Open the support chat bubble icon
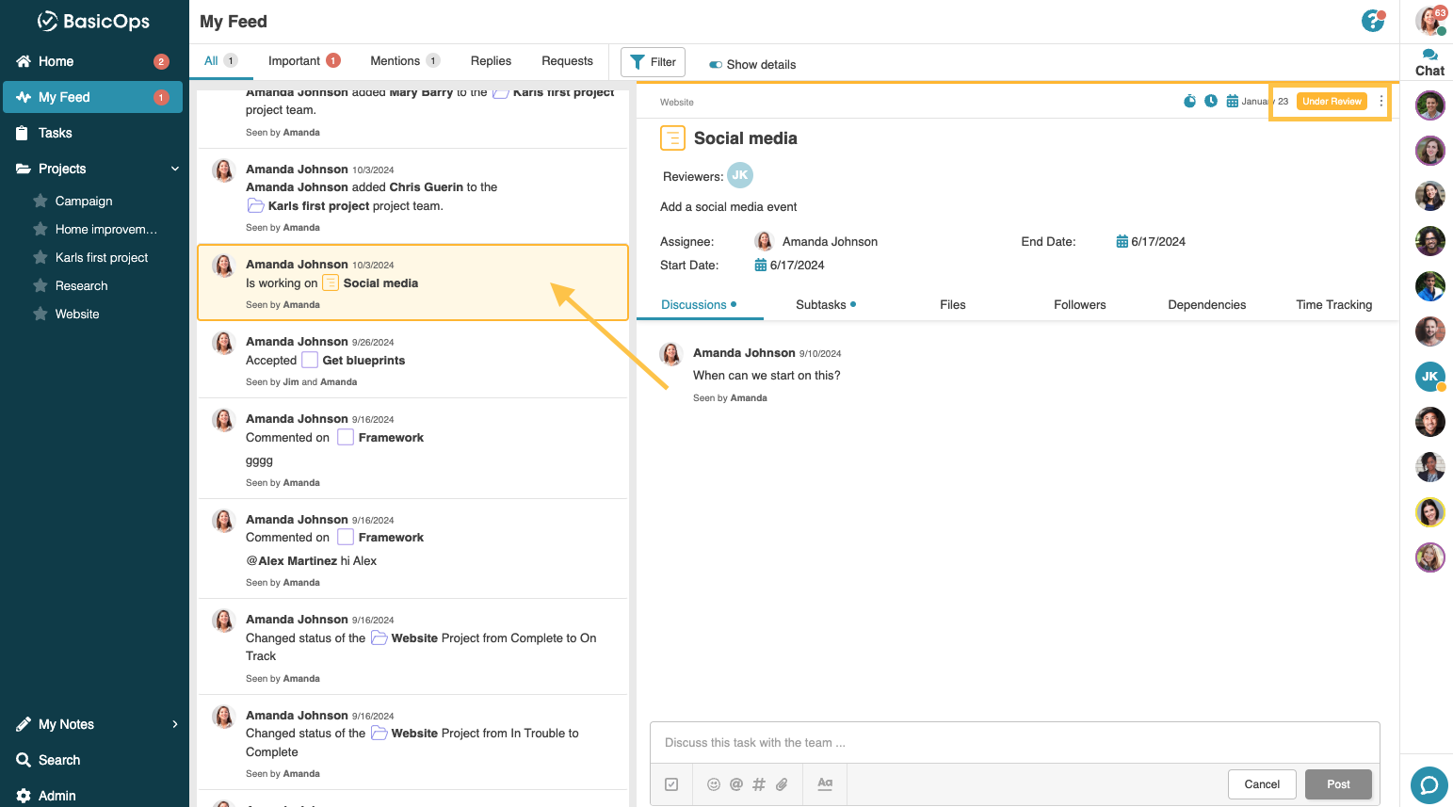The image size is (1453, 807). 1429,784
